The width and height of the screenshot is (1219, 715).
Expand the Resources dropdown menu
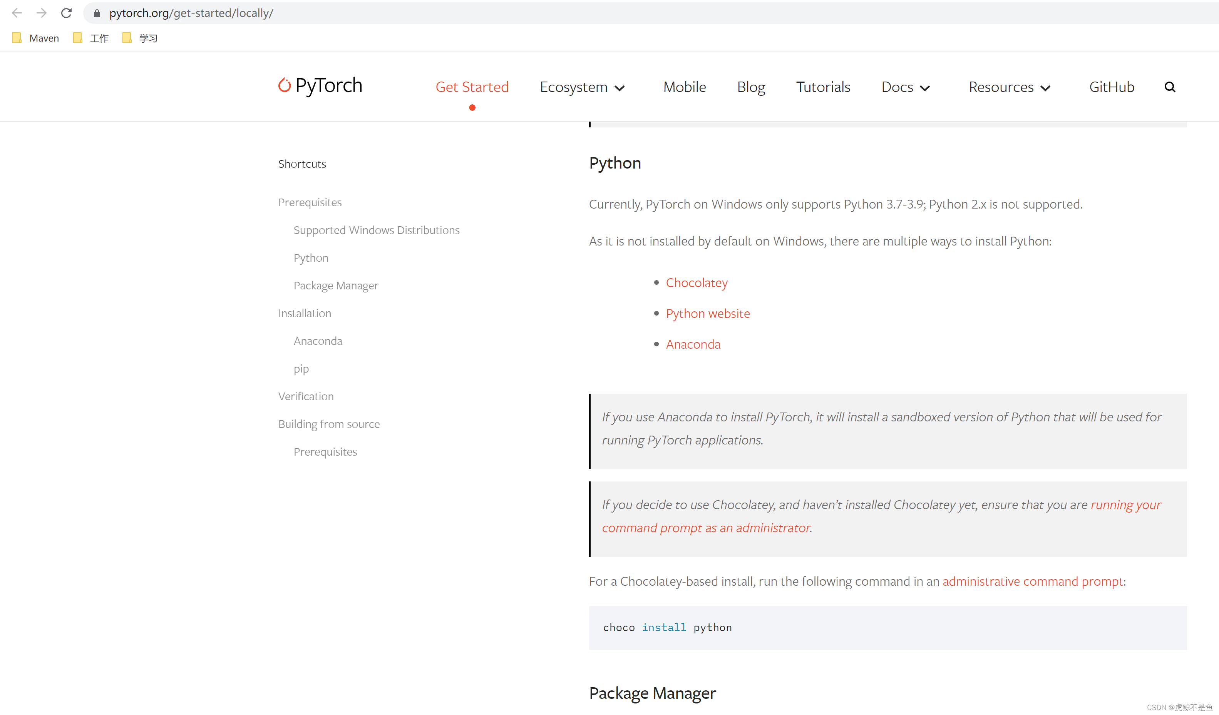[x=1010, y=87]
